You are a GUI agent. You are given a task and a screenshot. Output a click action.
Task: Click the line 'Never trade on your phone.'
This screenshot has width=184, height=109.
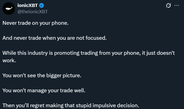pyautogui.click(x=36, y=23)
